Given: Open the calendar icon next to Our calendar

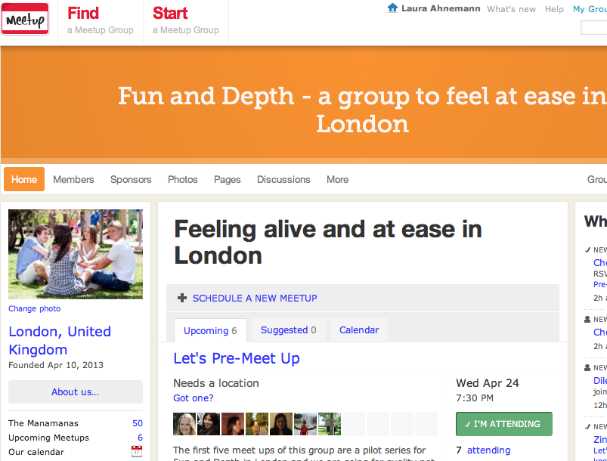Looking at the screenshot, I should coord(137,451).
